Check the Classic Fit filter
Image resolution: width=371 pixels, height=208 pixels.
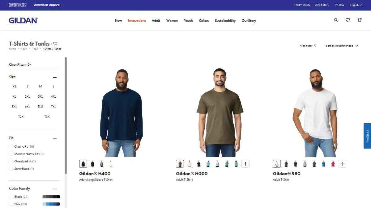[x=11, y=146]
